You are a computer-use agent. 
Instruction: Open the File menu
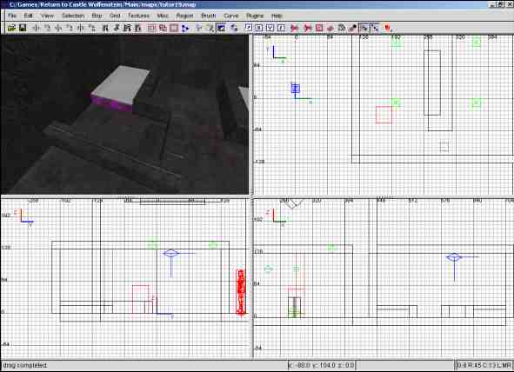point(12,16)
